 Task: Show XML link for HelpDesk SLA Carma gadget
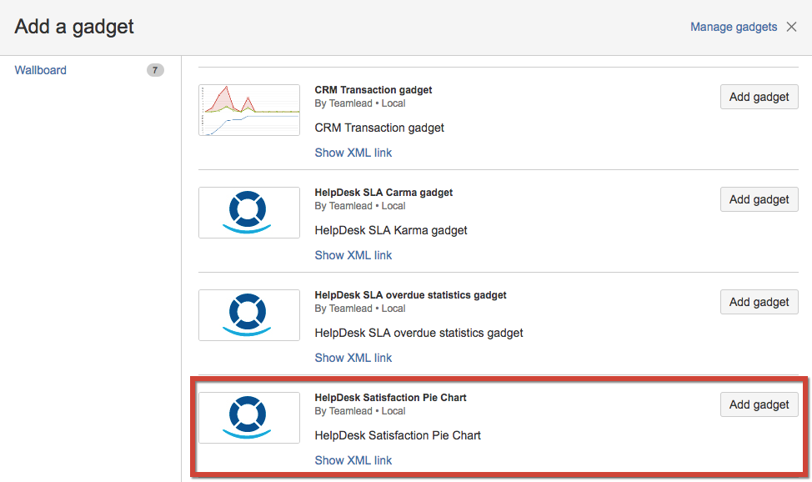[x=353, y=255]
